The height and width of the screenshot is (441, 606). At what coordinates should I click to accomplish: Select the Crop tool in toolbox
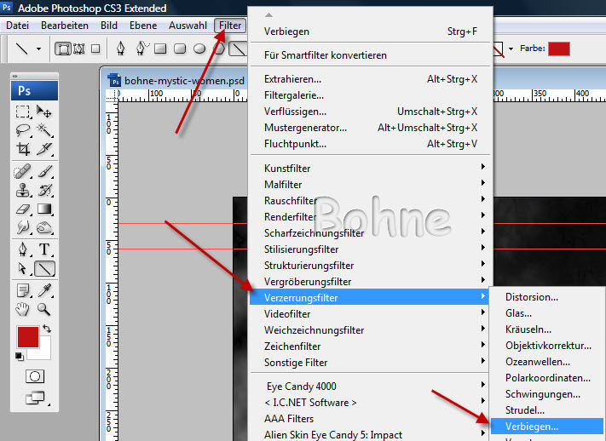pyautogui.click(x=24, y=149)
